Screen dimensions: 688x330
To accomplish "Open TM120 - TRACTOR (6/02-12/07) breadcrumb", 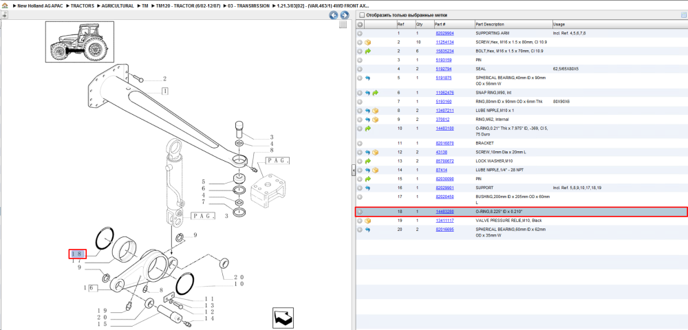I will click(x=188, y=6).
